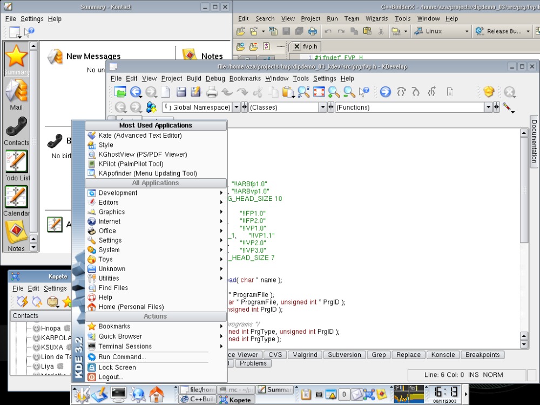
Task: Click the Home house icon on the panel
Action: (157, 394)
